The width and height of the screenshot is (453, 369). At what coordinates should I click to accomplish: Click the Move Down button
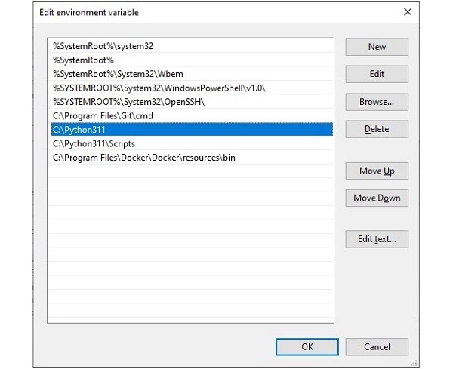[x=377, y=198]
